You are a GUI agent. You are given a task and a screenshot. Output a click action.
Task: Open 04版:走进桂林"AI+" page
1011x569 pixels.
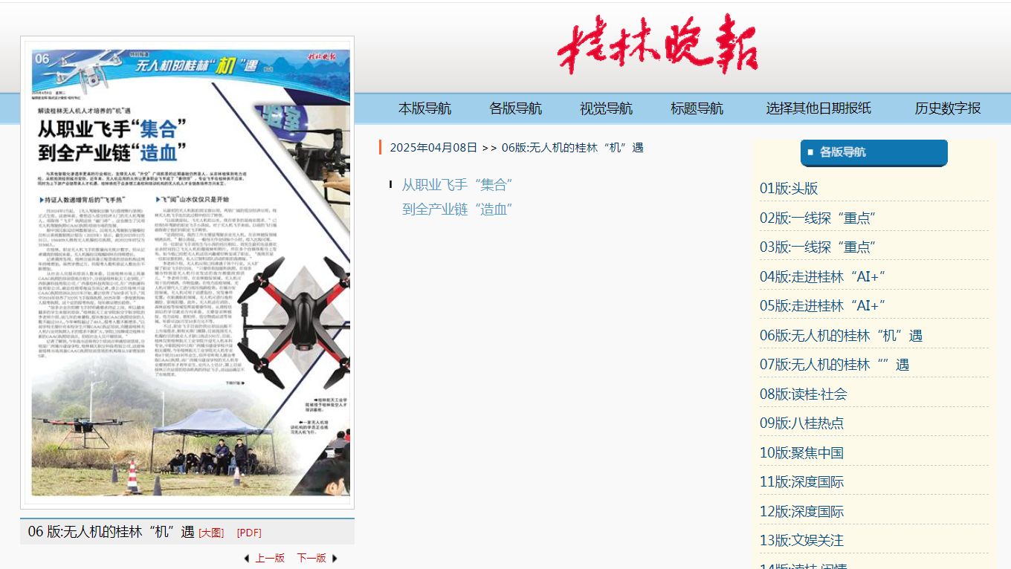[x=822, y=276]
